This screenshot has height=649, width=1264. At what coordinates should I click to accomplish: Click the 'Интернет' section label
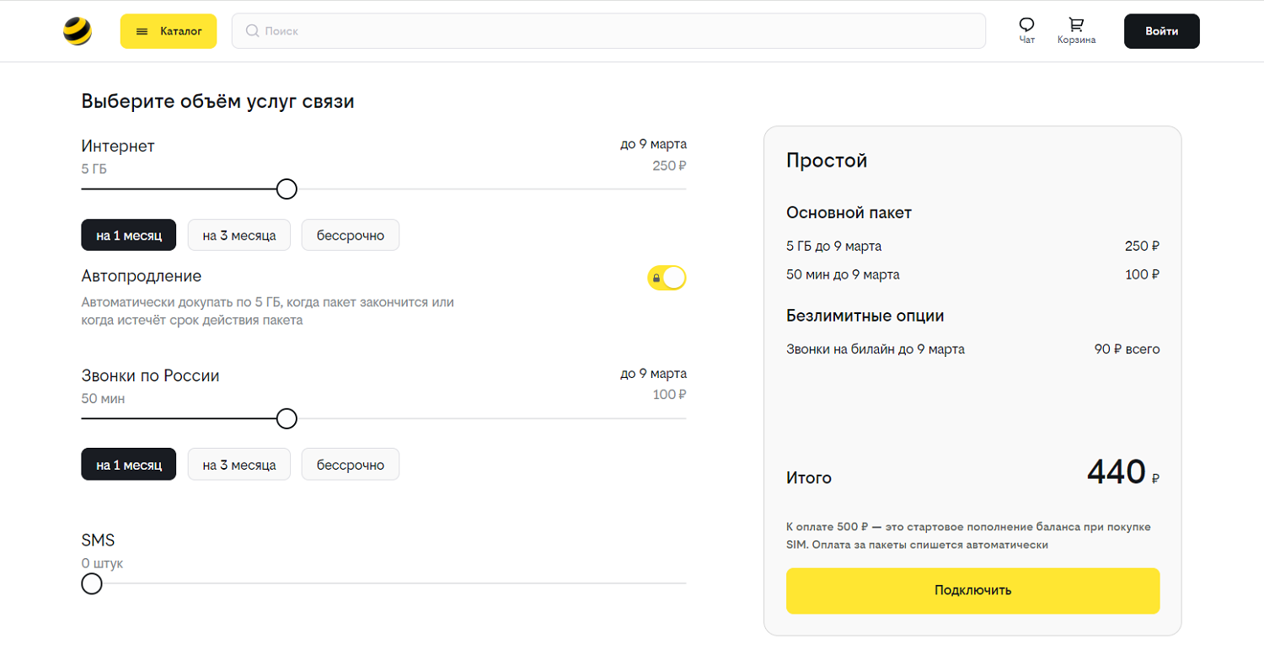[118, 146]
